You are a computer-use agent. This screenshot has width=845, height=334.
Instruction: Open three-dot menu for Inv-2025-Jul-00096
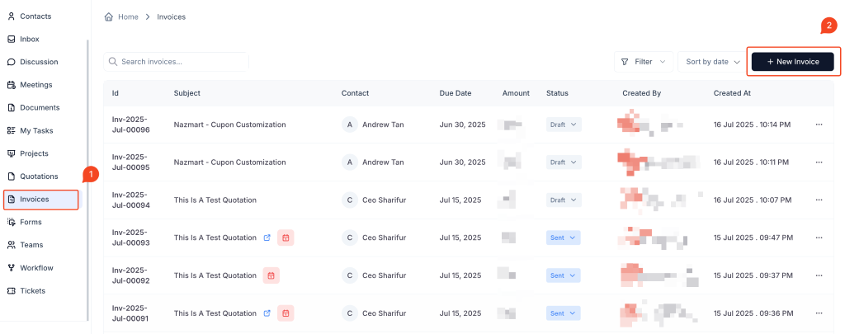click(819, 125)
